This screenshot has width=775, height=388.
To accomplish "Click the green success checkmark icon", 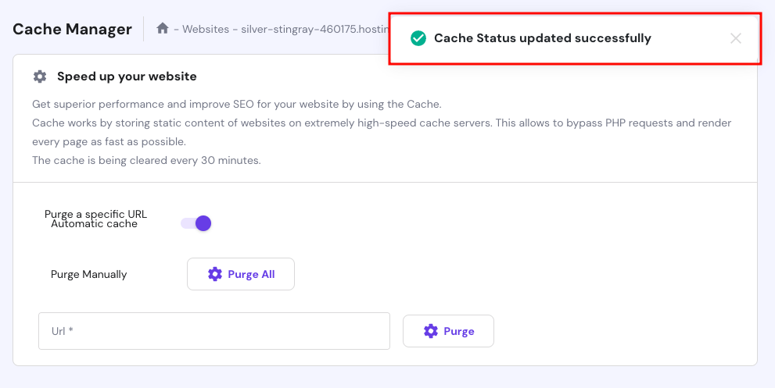I will 418,38.
